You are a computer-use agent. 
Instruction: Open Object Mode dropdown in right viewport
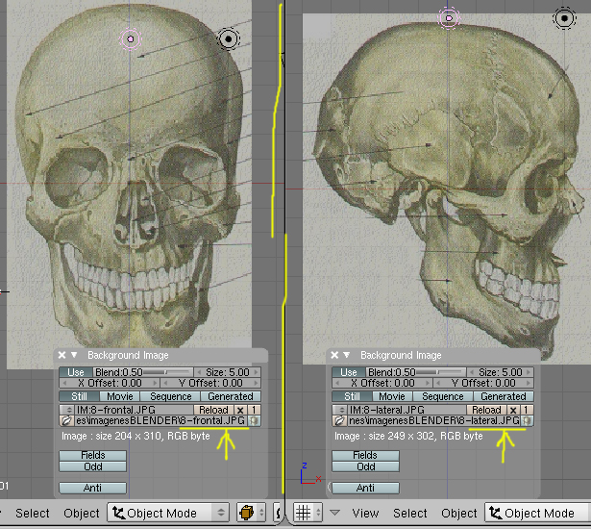(537, 513)
